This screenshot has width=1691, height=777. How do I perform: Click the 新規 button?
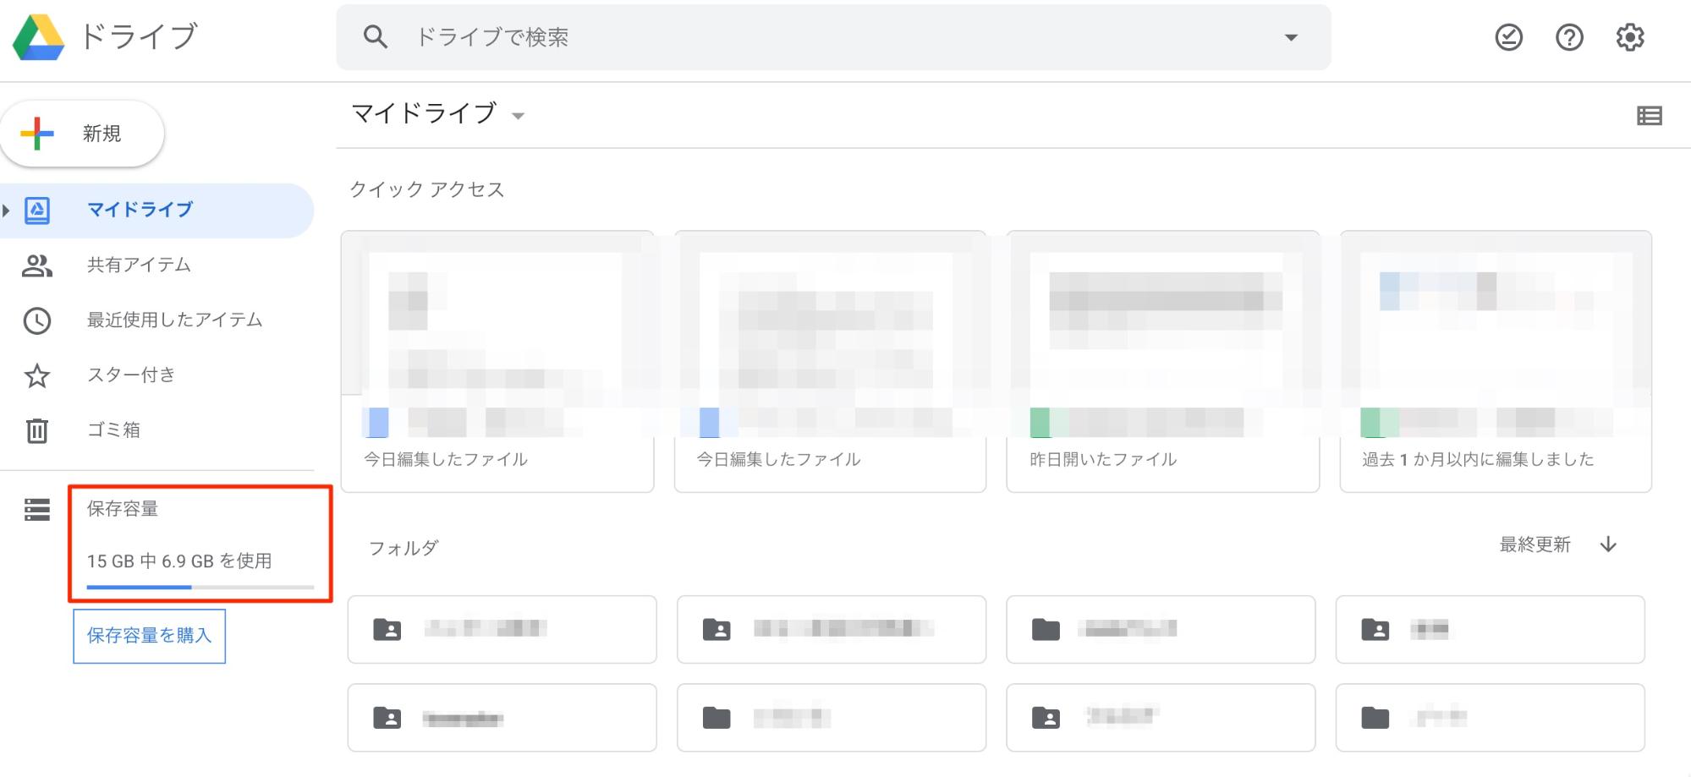(x=82, y=134)
